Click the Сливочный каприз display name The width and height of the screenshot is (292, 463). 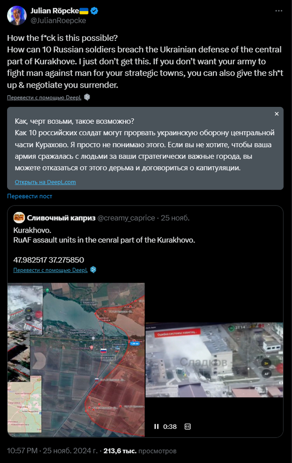pos(61,218)
